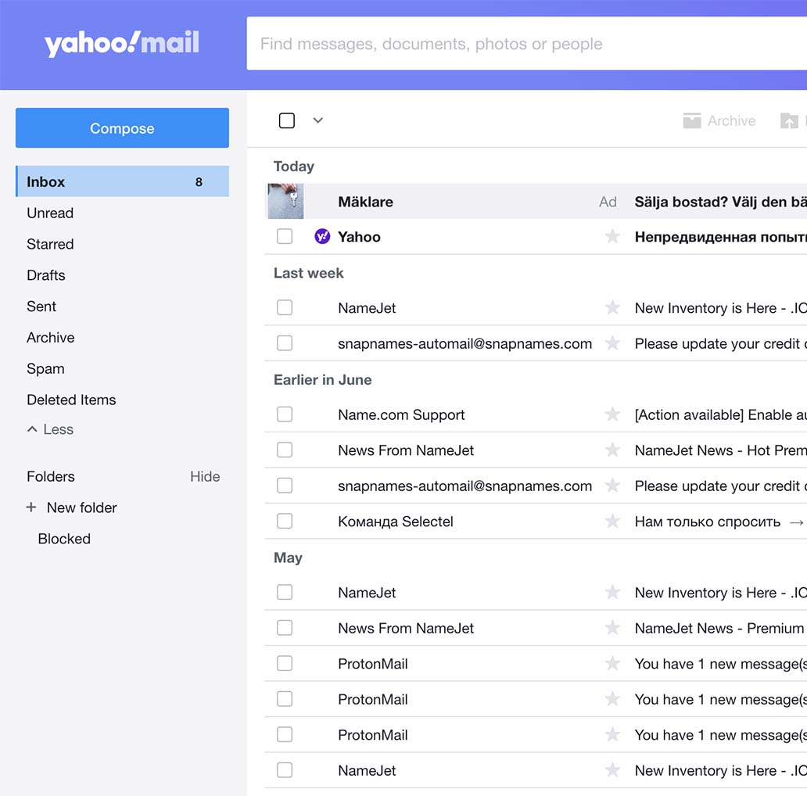Star the Last week NameJet email
The image size is (807, 796).
[x=612, y=308]
